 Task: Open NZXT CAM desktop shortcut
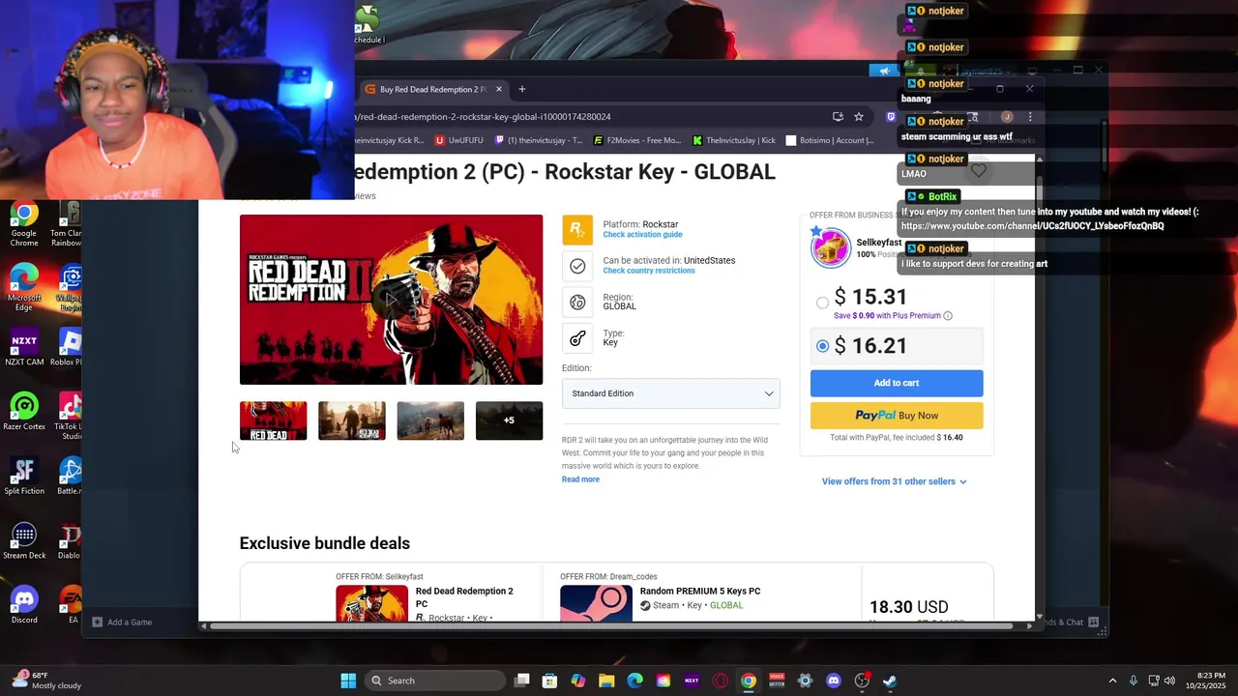[x=24, y=349]
